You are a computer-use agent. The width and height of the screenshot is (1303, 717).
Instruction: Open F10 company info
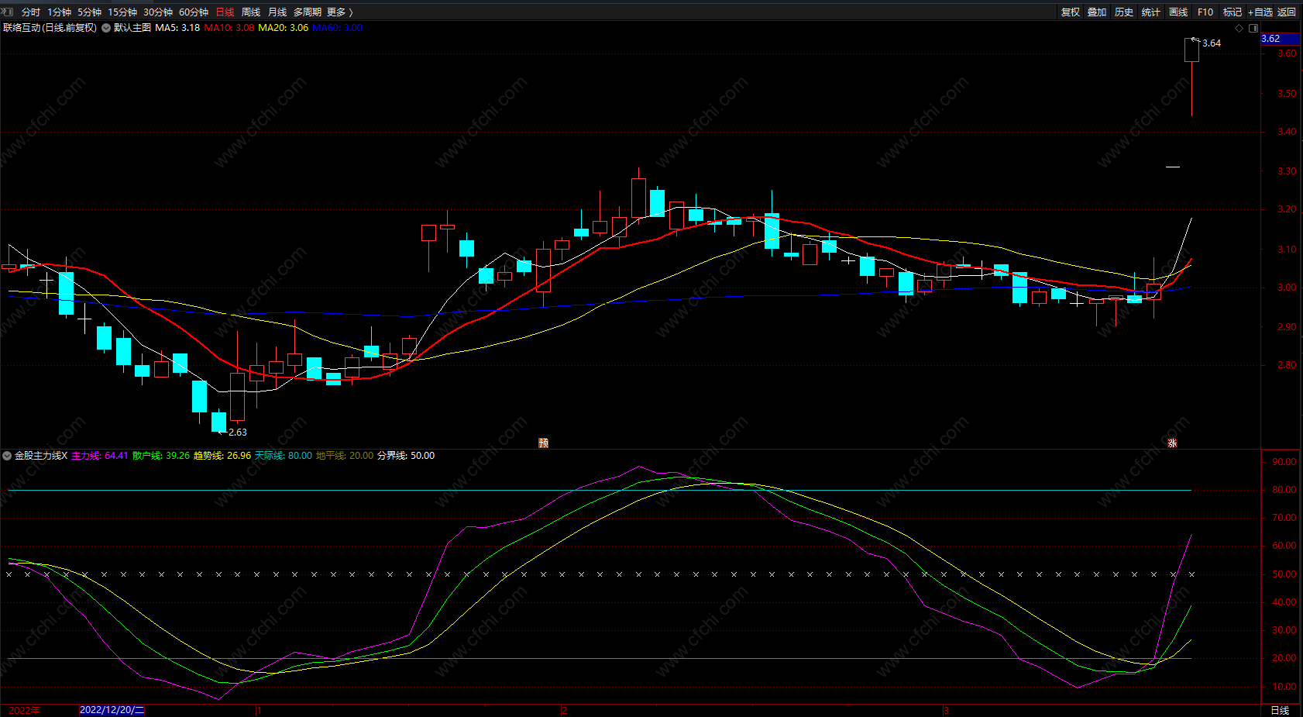[x=1205, y=12]
